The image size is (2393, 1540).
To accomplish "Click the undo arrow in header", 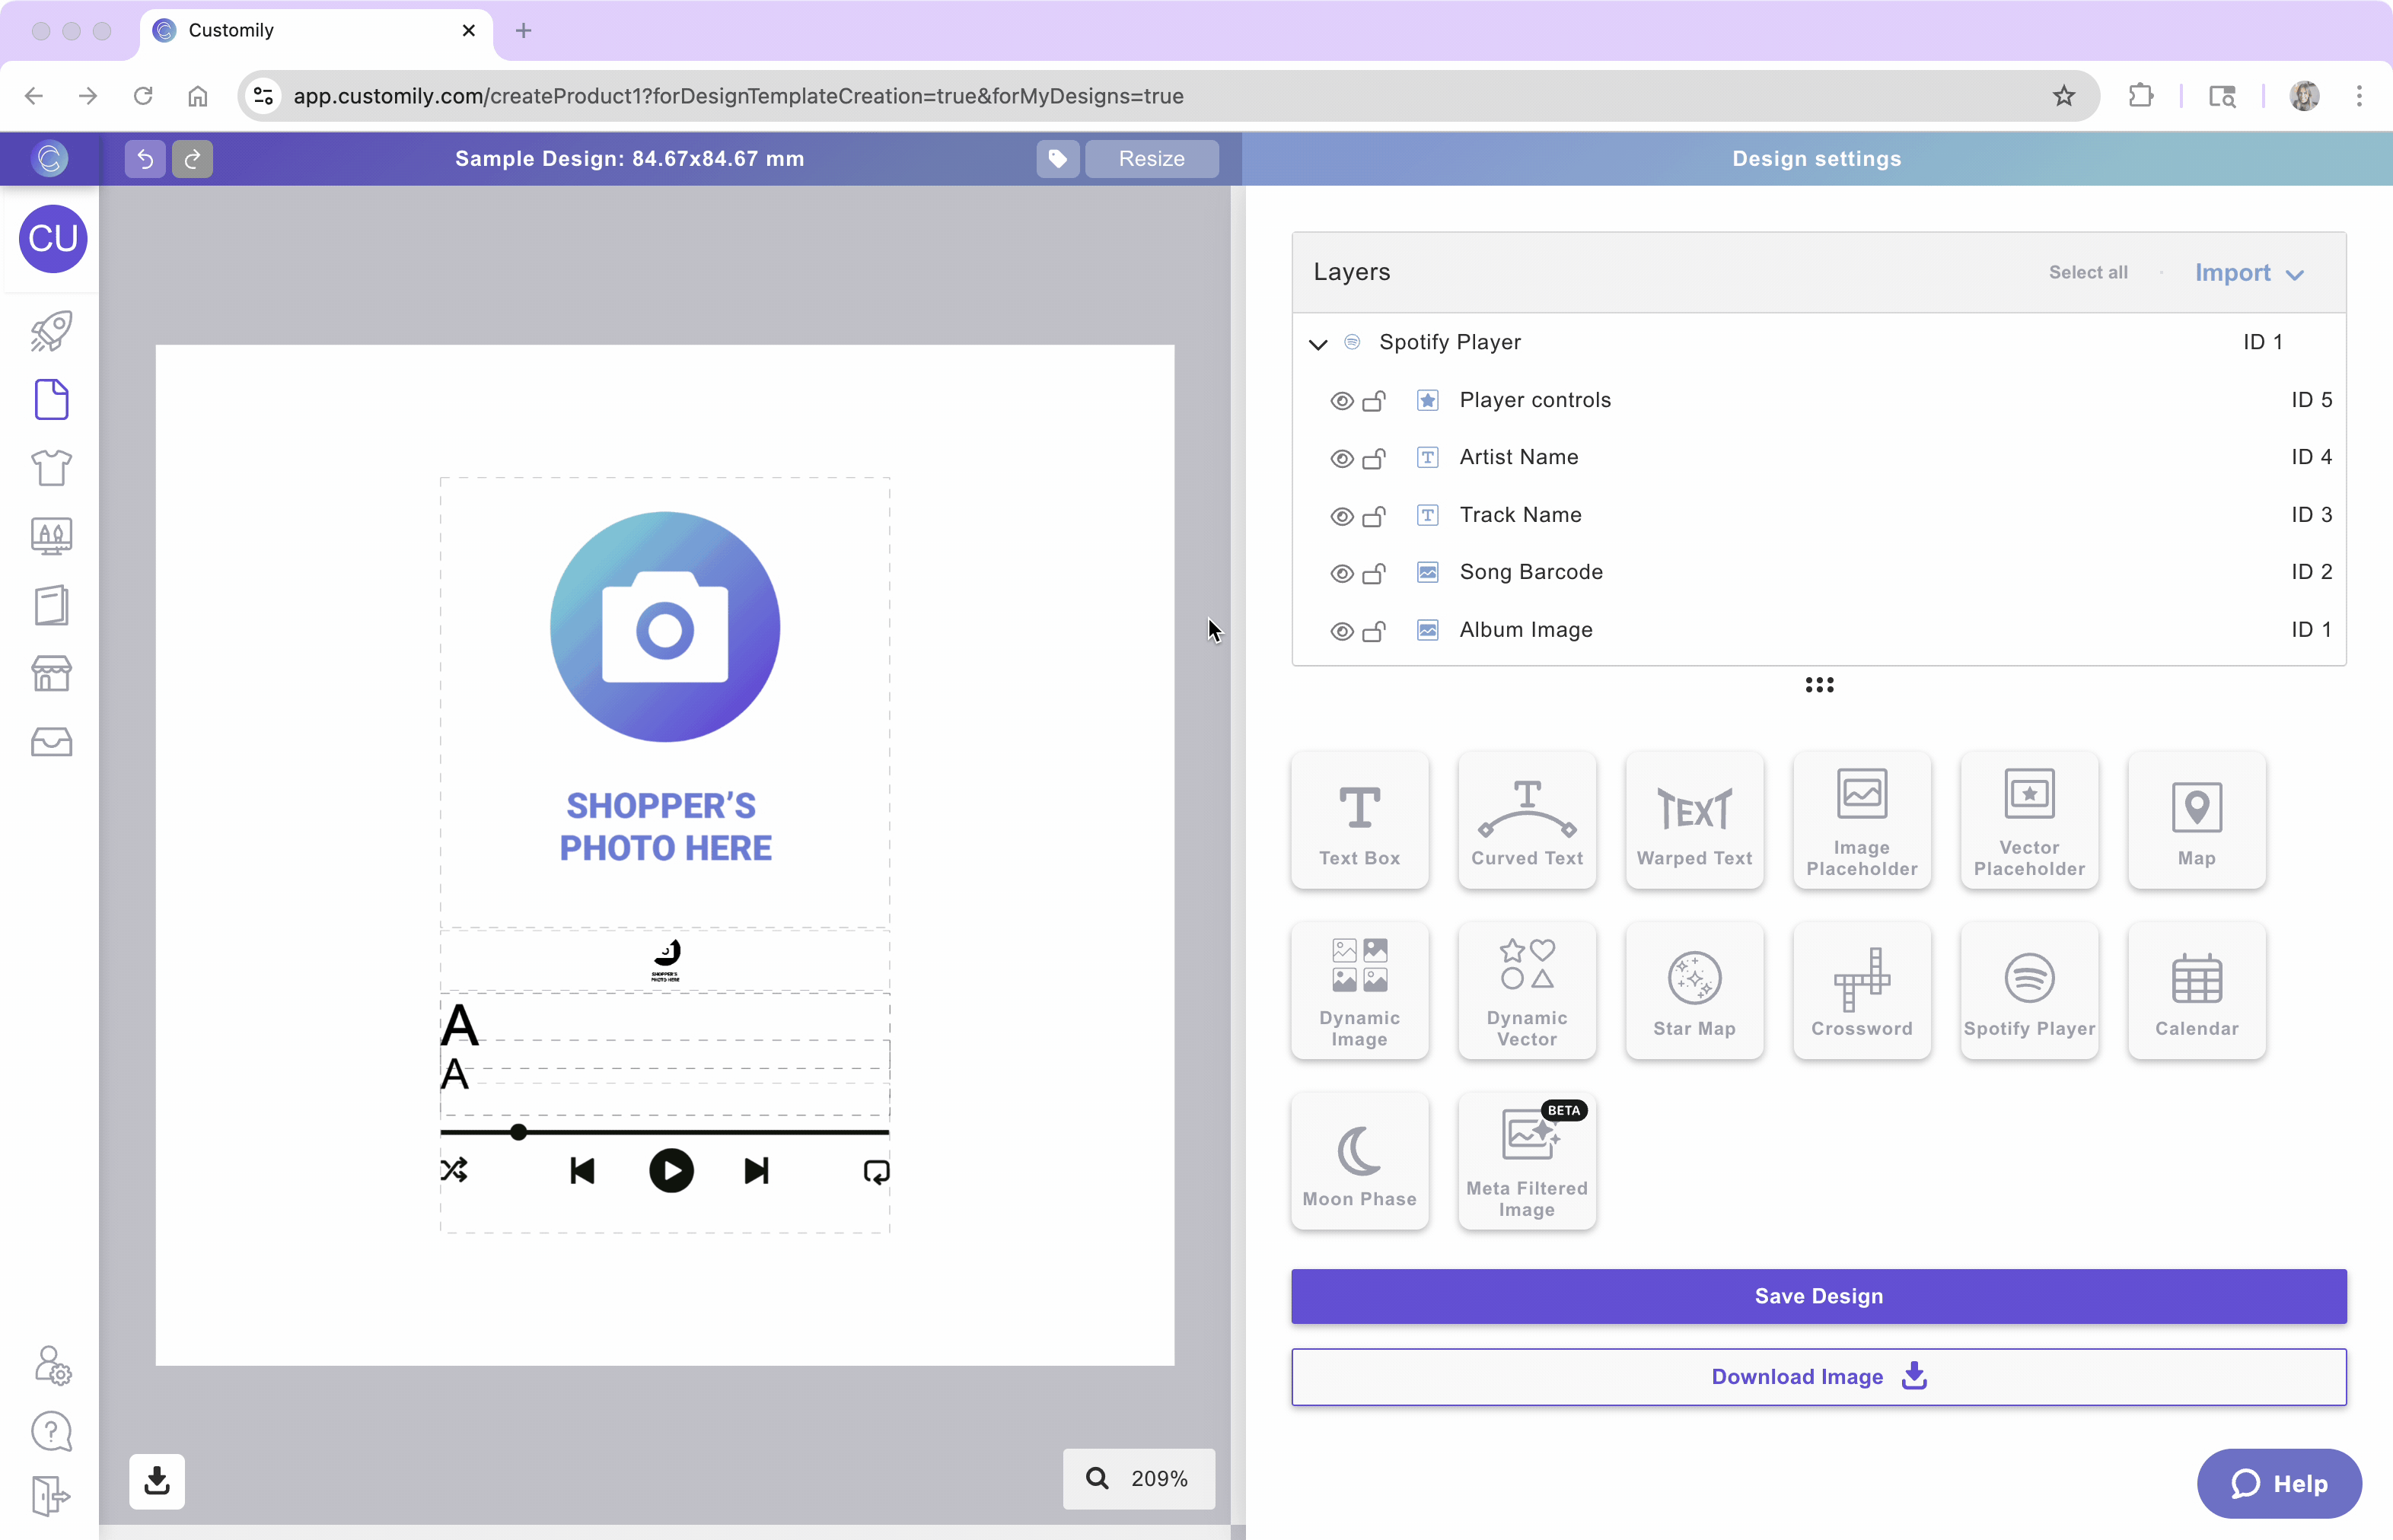I will pos(145,158).
